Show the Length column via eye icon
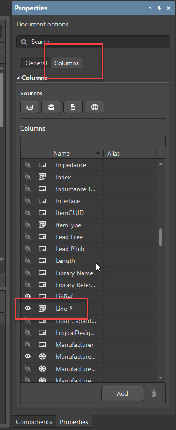This screenshot has width=176, height=430. (x=27, y=261)
